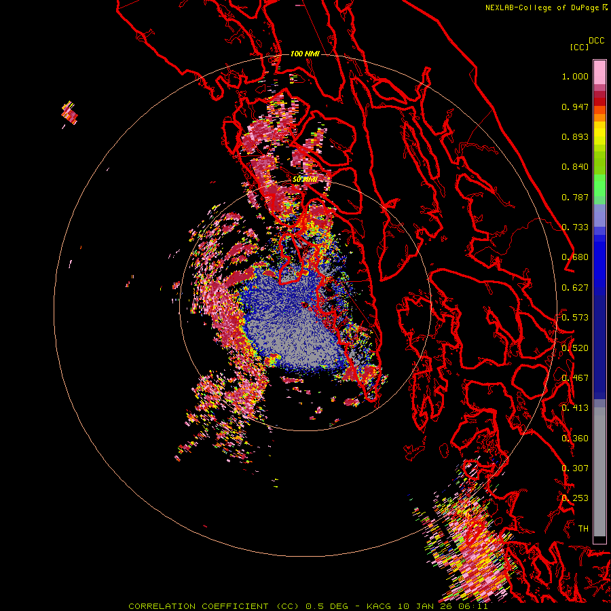
Task: Click the 0.413 color scale label
Action: click(x=575, y=408)
